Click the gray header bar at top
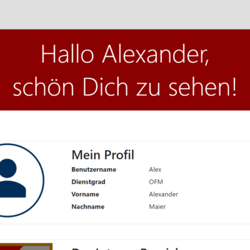 [125, 14]
